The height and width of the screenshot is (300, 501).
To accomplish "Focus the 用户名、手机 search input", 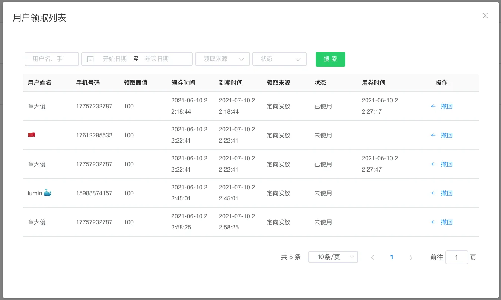I will click(x=51, y=59).
